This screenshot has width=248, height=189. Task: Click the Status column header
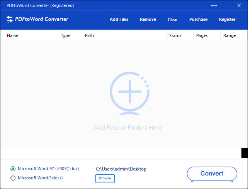(x=180, y=35)
